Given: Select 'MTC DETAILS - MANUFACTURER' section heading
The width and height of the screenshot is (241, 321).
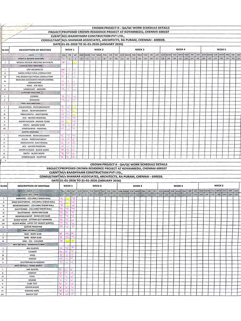Looking at the screenshot, I should [29, 245].
